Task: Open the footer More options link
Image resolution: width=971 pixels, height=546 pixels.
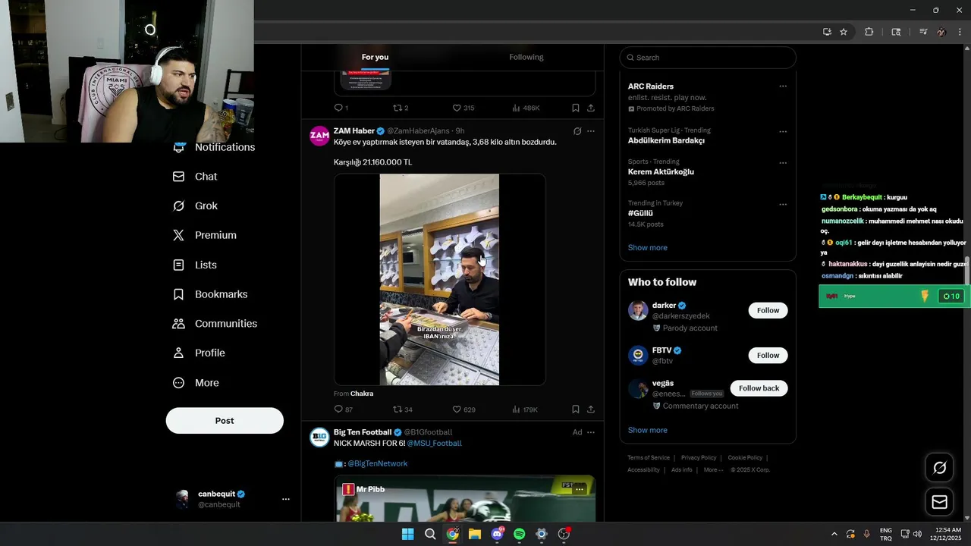Action: click(x=713, y=470)
